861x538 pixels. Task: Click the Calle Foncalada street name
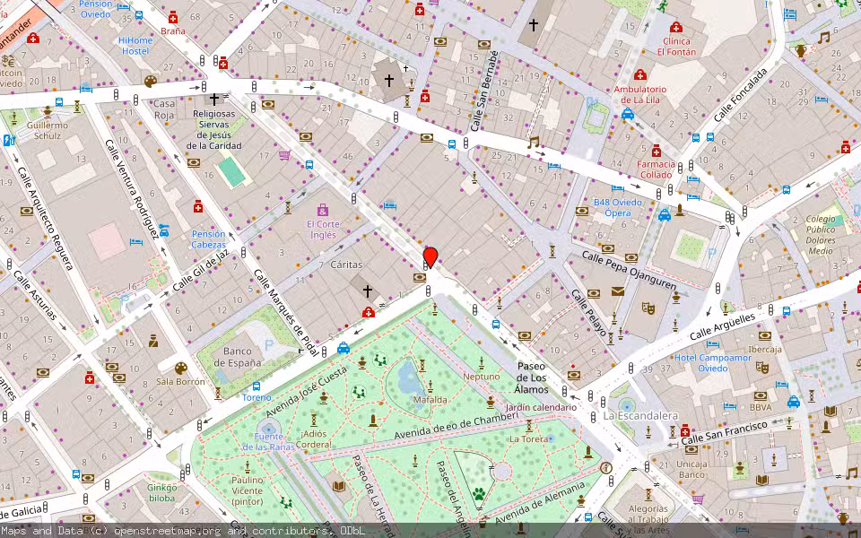coord(740,96)
